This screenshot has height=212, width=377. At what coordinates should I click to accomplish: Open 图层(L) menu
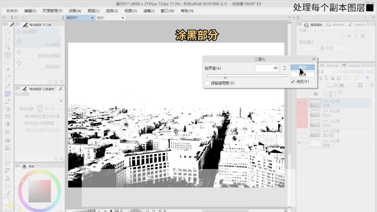[x=94, y=11]
